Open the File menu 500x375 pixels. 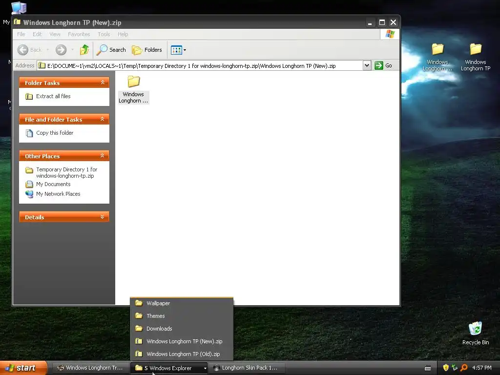[21, 34]
